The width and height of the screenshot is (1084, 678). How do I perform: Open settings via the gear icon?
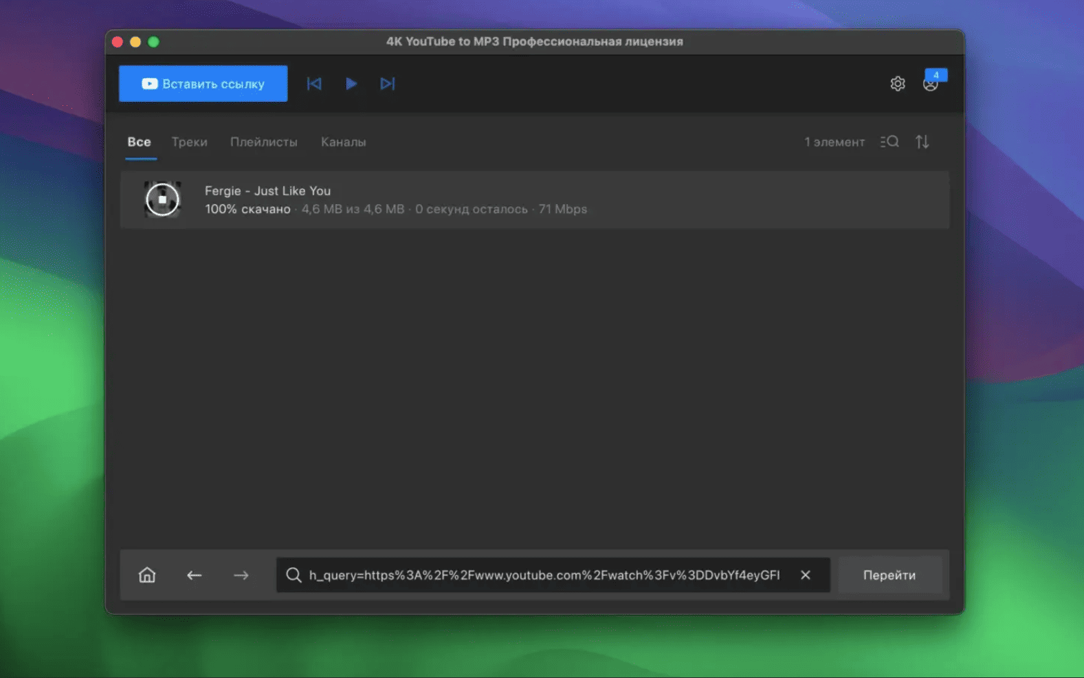(898, 84)
